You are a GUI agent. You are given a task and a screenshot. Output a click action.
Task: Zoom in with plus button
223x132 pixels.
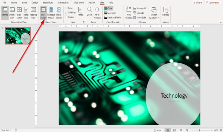click(212, 130)
